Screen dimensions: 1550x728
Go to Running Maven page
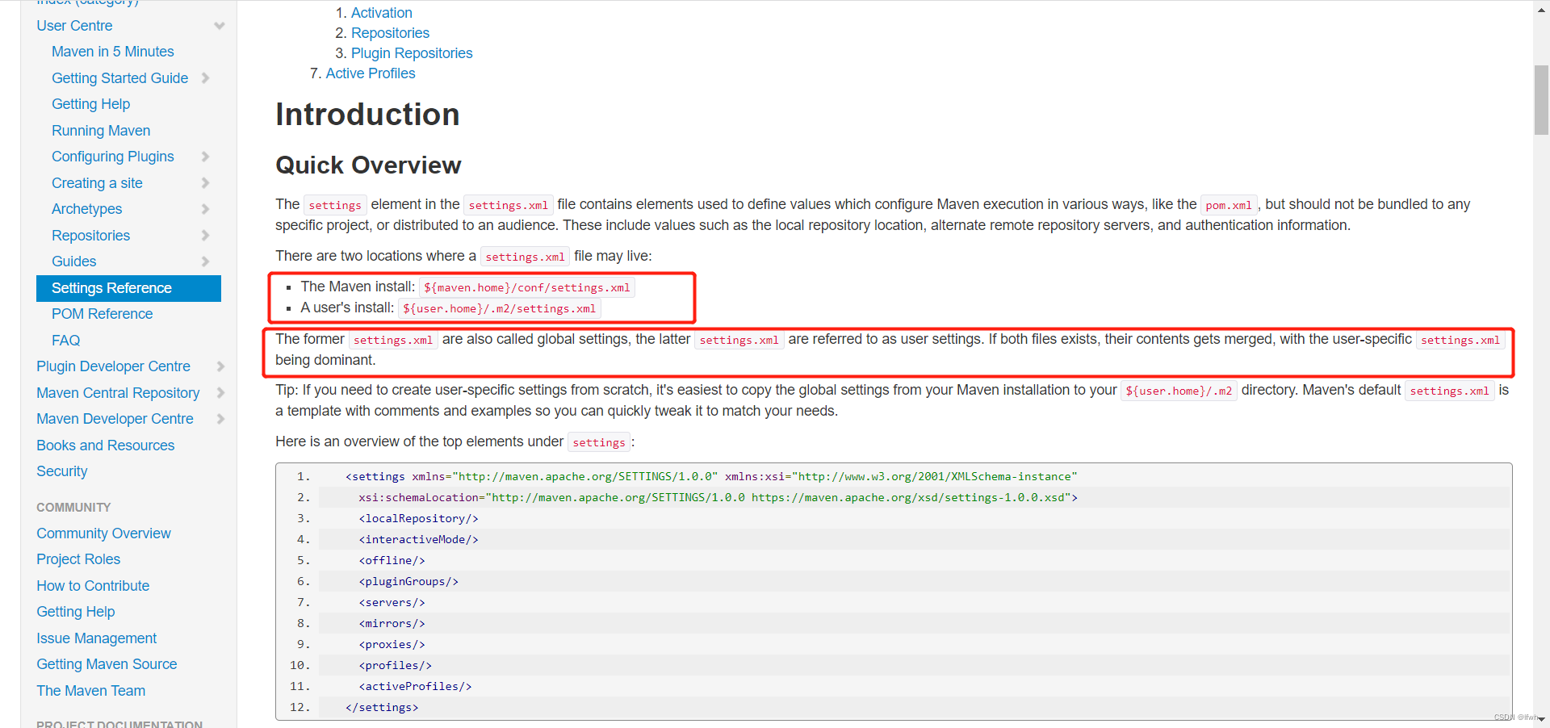101,131
